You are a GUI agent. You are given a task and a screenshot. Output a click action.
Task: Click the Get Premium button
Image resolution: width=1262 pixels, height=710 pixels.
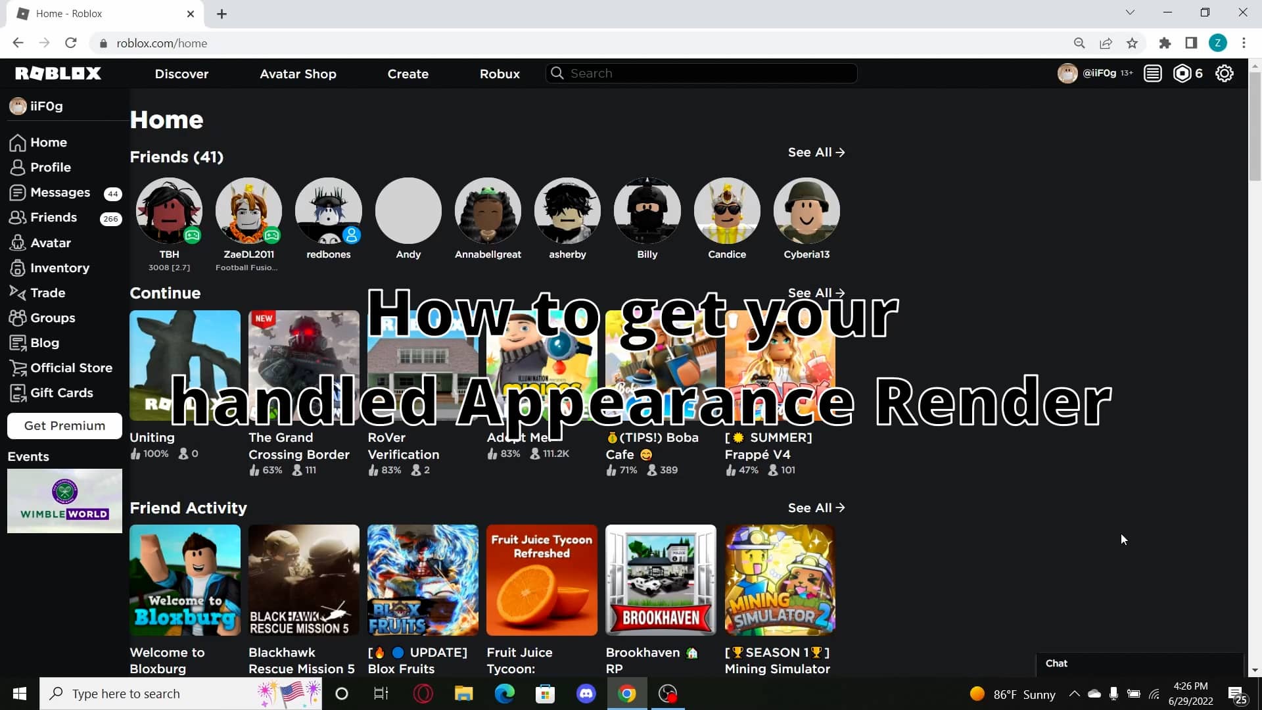click(64, 425)
